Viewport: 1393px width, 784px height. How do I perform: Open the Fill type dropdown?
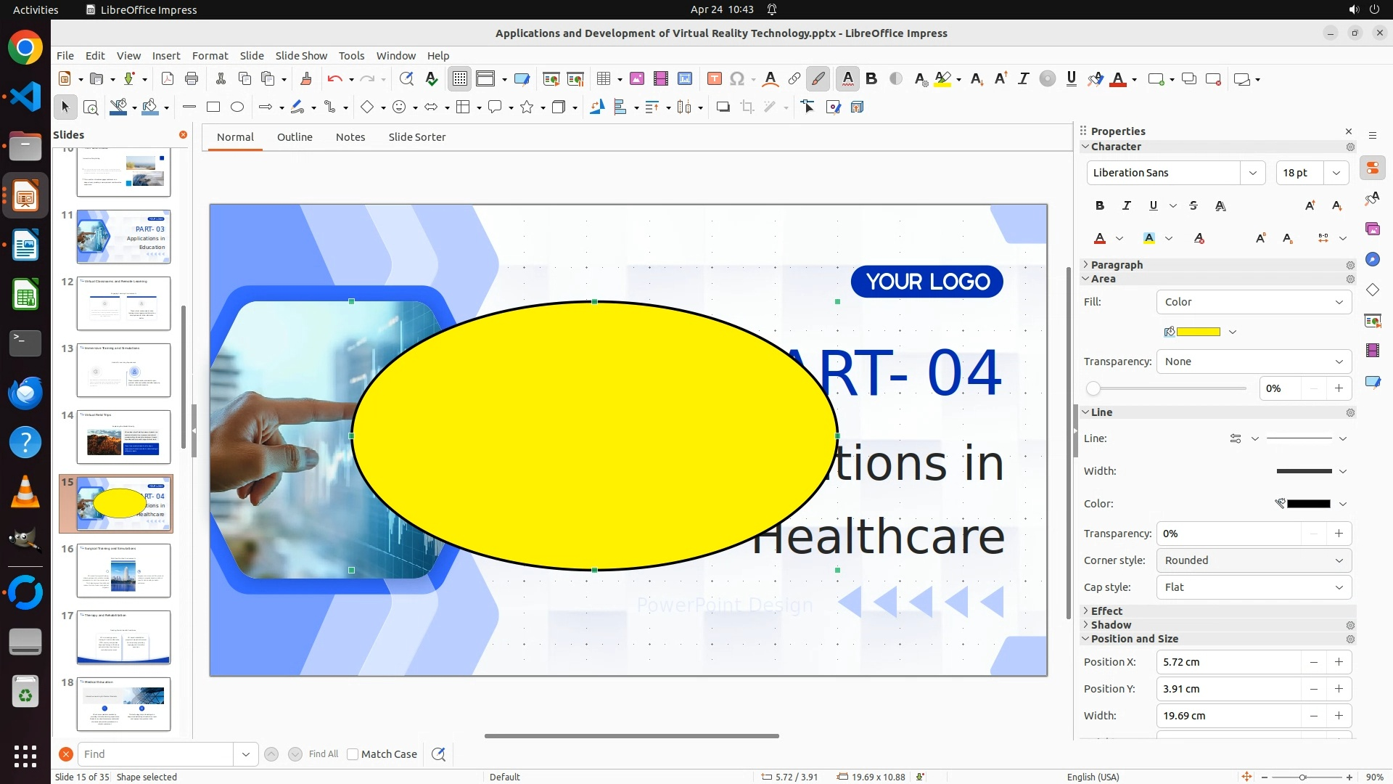[x=1253, y=302]
